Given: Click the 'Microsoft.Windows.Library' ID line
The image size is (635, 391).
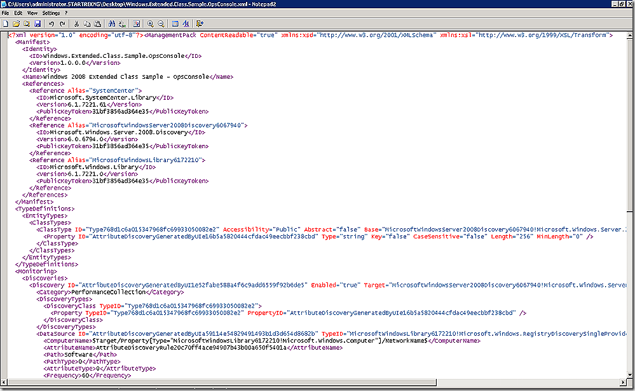Looking at the screenshot, I should tap(96, 167).
